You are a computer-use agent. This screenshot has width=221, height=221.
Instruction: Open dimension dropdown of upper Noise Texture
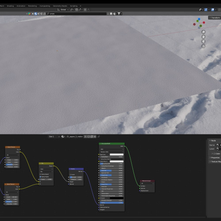click(x=13, y=155)
